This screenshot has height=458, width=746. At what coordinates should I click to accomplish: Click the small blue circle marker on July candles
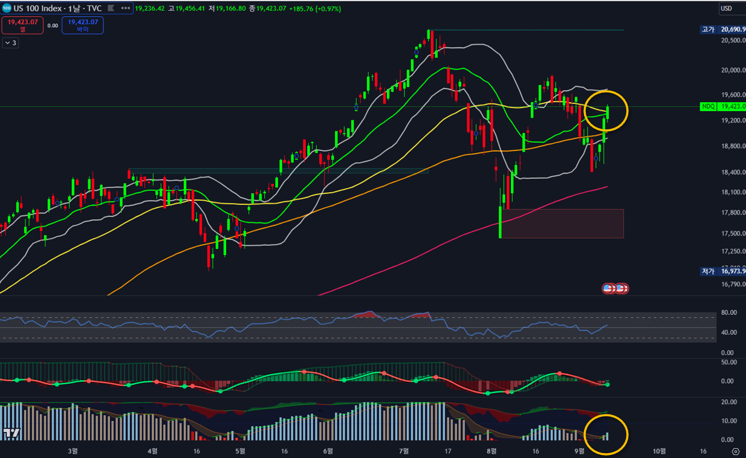(x=417, y=53)
